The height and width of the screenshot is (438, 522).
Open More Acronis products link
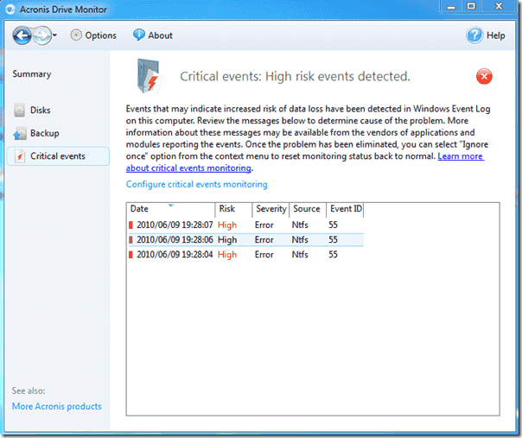click(57, 406)
